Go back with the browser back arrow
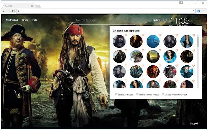208x130 pixels. coord(4,11)
